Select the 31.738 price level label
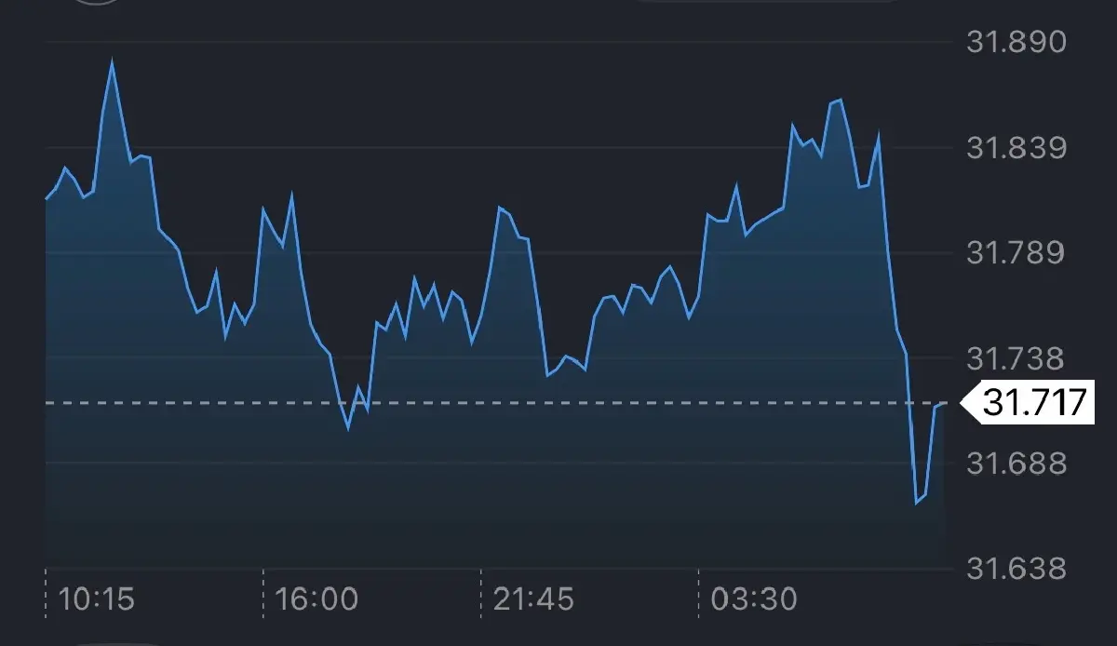 1016,358
